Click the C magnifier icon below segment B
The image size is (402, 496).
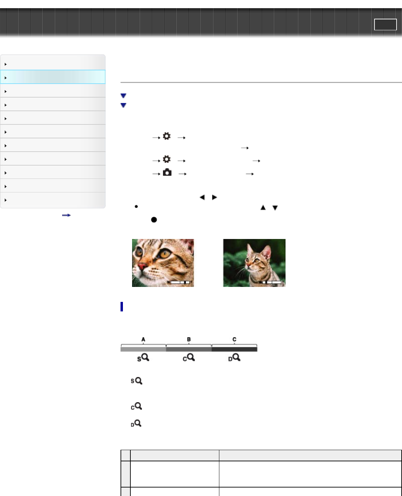coord(189,358)
